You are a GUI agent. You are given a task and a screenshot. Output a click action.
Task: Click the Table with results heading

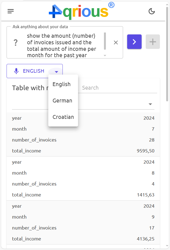click(x=30, y=88)
